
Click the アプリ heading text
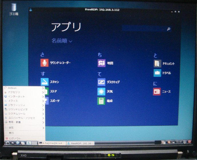[66, 27]
